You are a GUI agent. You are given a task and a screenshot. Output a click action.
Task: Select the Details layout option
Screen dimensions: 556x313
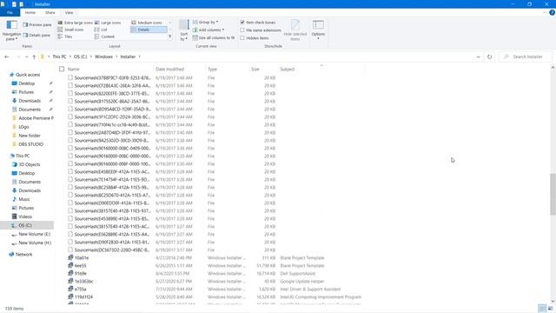[x=149, y=30]
